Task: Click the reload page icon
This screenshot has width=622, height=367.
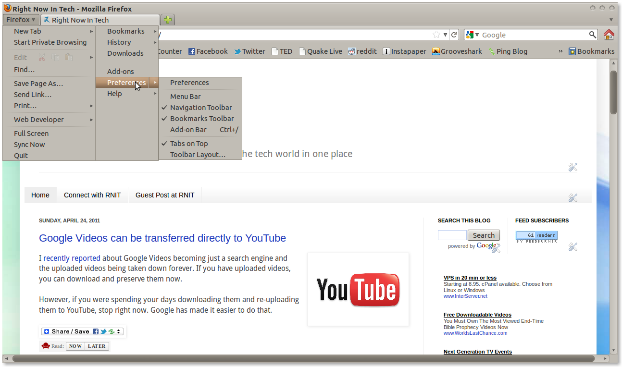Action: [x=454, y=35]
